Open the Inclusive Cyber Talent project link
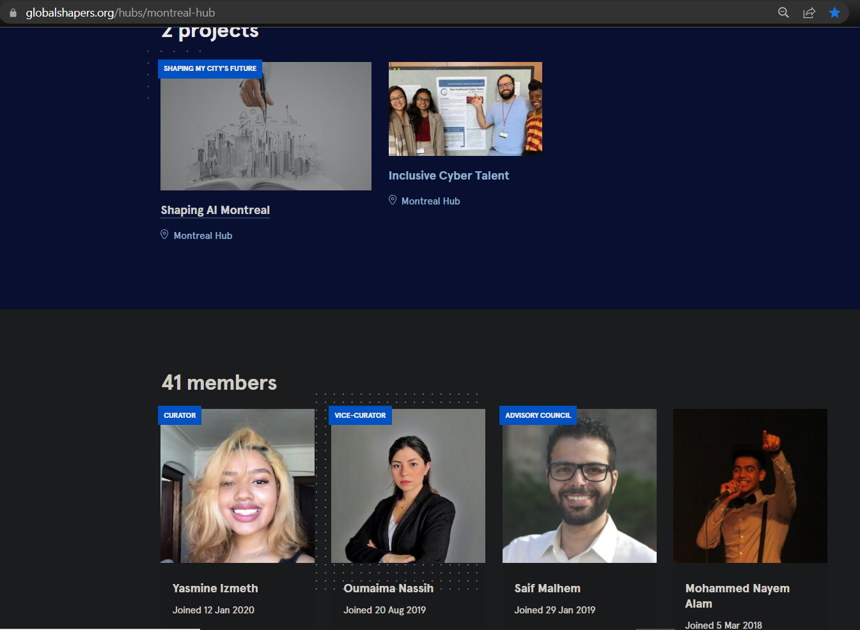The image size is (860, 630). (449, 176)
